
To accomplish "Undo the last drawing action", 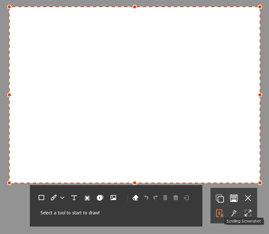I will 146,198.
